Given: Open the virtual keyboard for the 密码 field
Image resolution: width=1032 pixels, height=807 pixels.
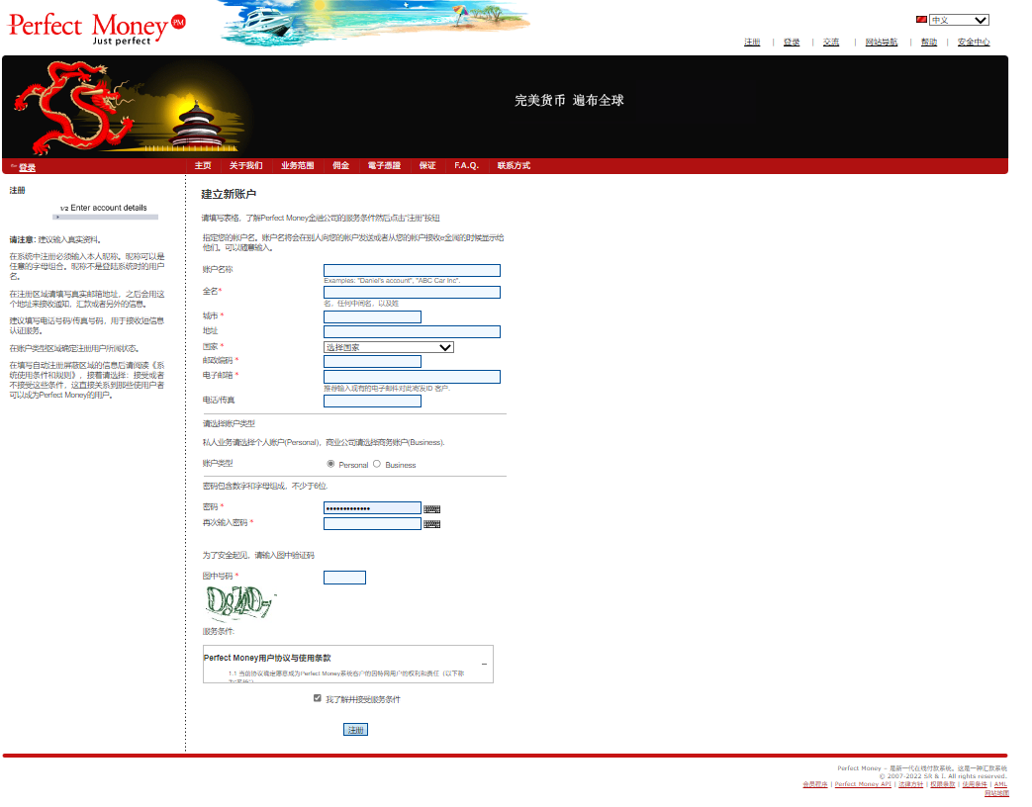Looking at the screenshot, I should [431, 509].
